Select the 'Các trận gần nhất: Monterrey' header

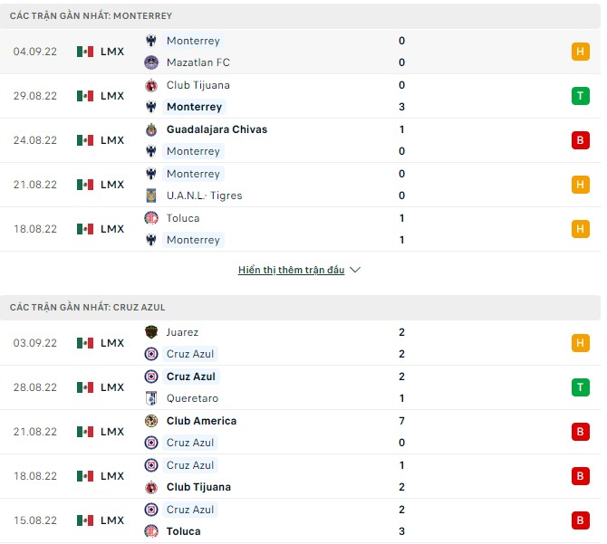pyautogui.click(x=91, y=16)
